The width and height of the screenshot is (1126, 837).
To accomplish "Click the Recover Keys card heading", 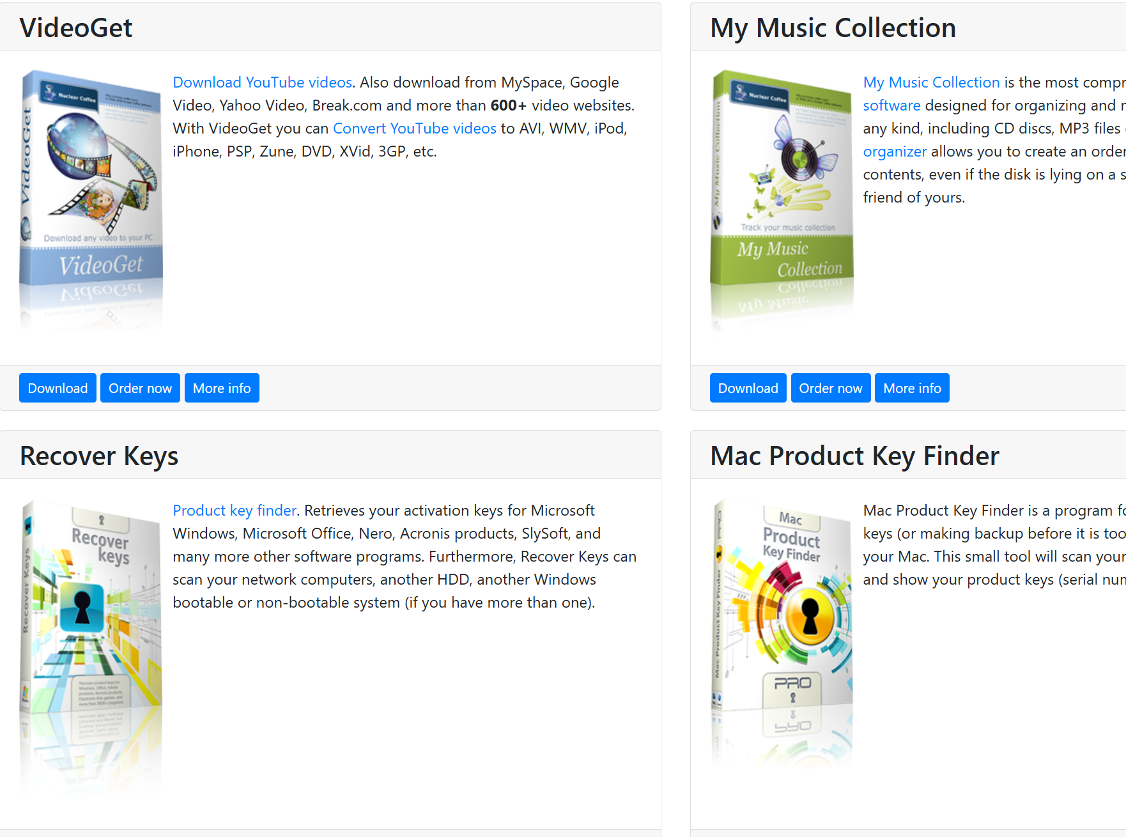I will [x=99, y=456].
